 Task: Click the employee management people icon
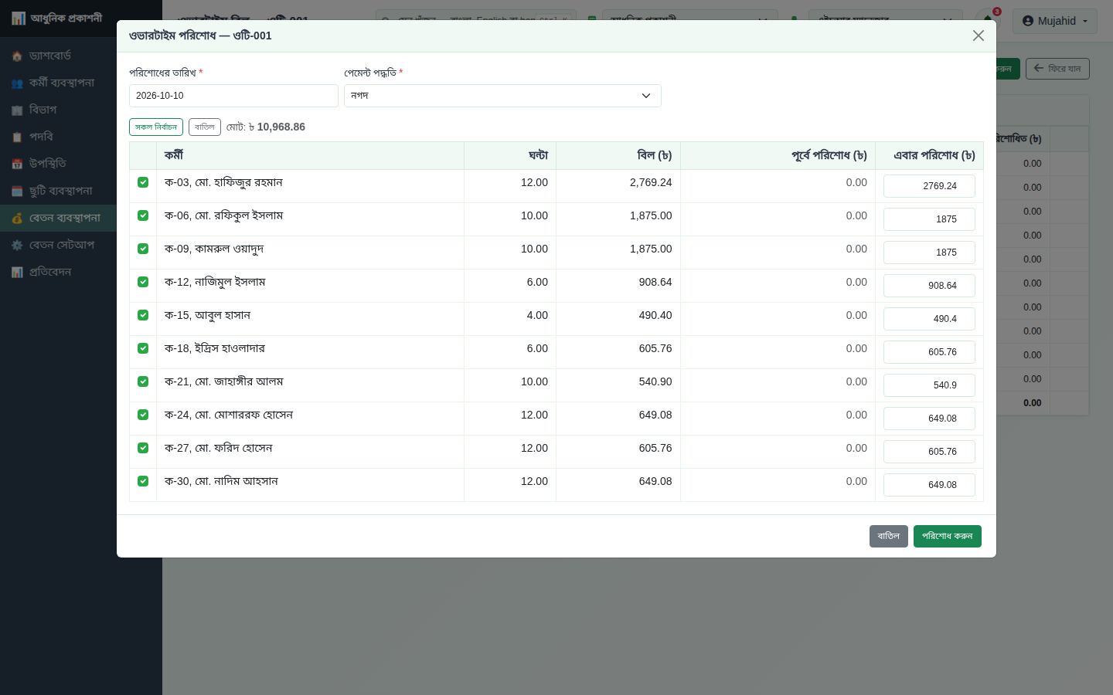(x=17, y=83)
